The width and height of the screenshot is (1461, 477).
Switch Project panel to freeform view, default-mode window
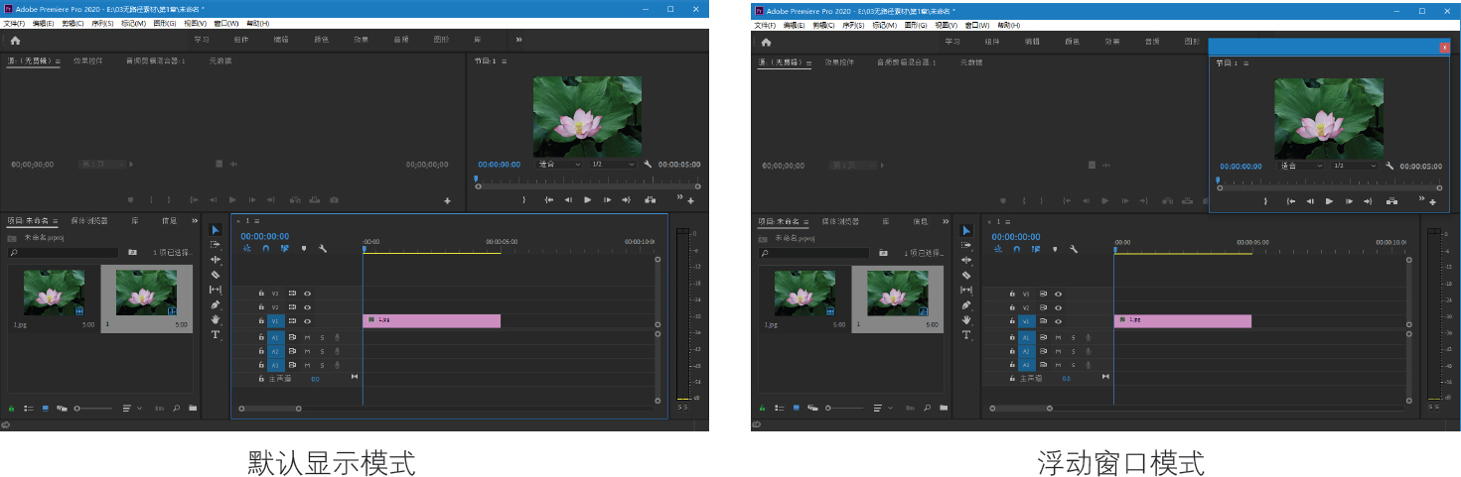tap(62, 408)
